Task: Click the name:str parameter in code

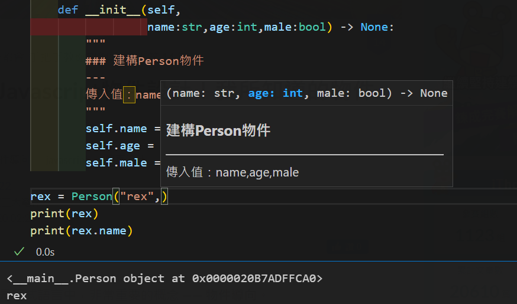Action: point(174,27)
